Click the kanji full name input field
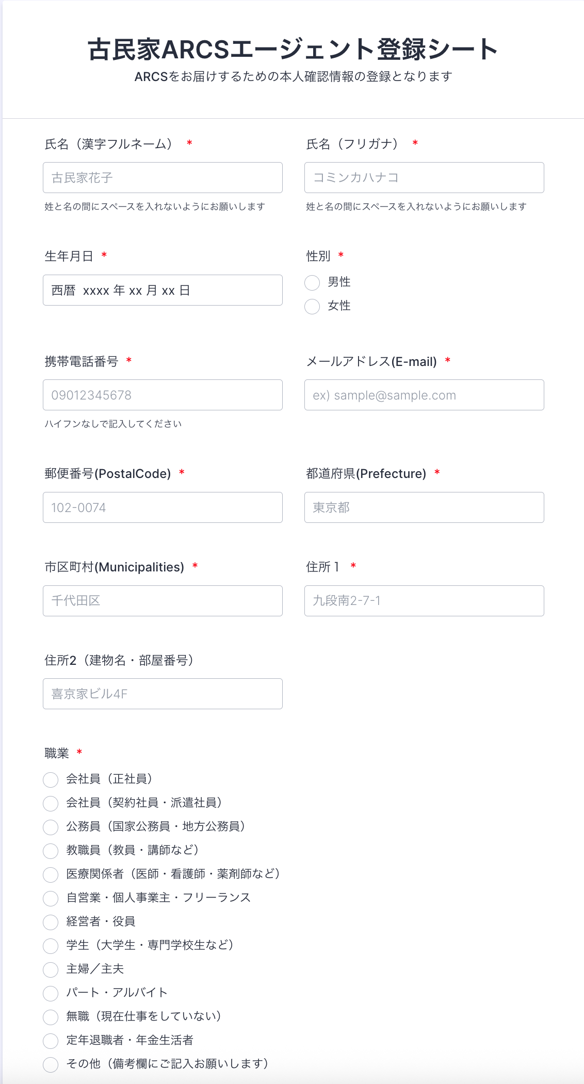Screen dimensions: 584x1084 click(x=163, y=178)
